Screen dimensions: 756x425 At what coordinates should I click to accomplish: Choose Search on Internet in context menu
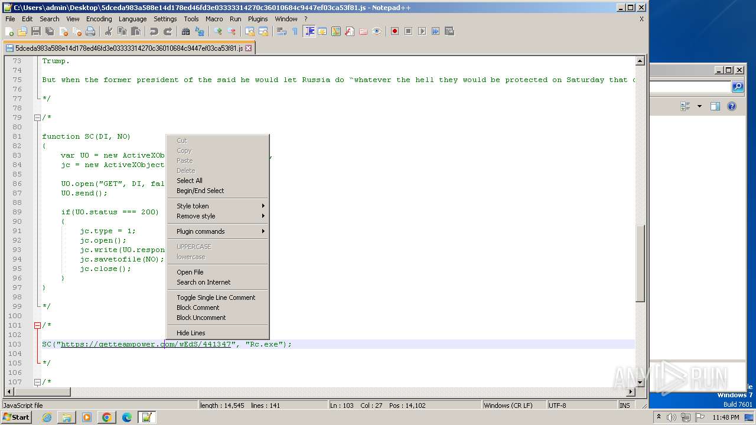click(217, 282)
